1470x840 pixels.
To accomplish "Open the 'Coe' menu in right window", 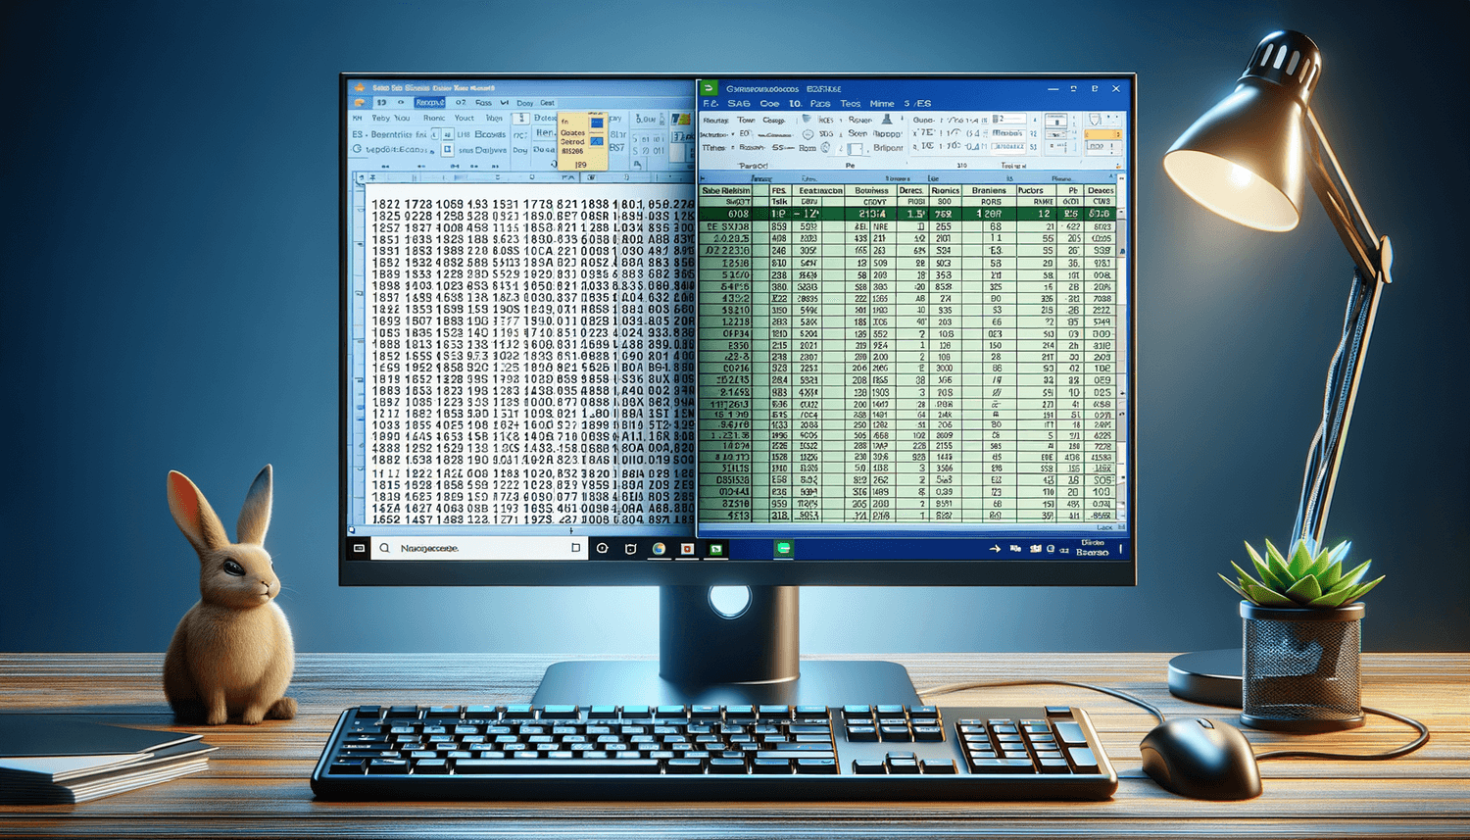I will (x=769, y=103).
